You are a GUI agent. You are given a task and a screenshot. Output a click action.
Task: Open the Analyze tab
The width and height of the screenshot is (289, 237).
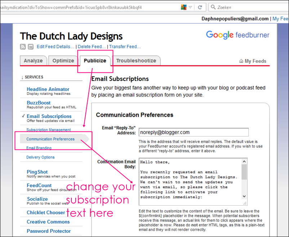pos(33,61)
